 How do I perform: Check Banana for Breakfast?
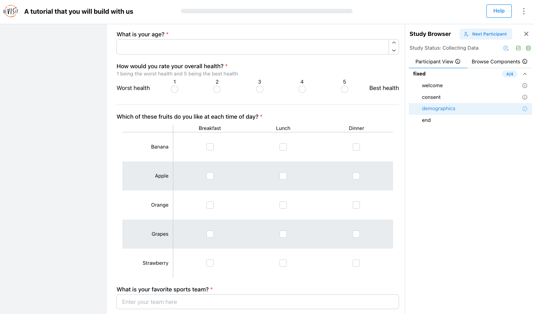click(210, 147)
